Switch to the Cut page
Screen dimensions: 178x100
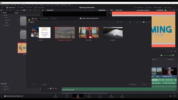67,96
